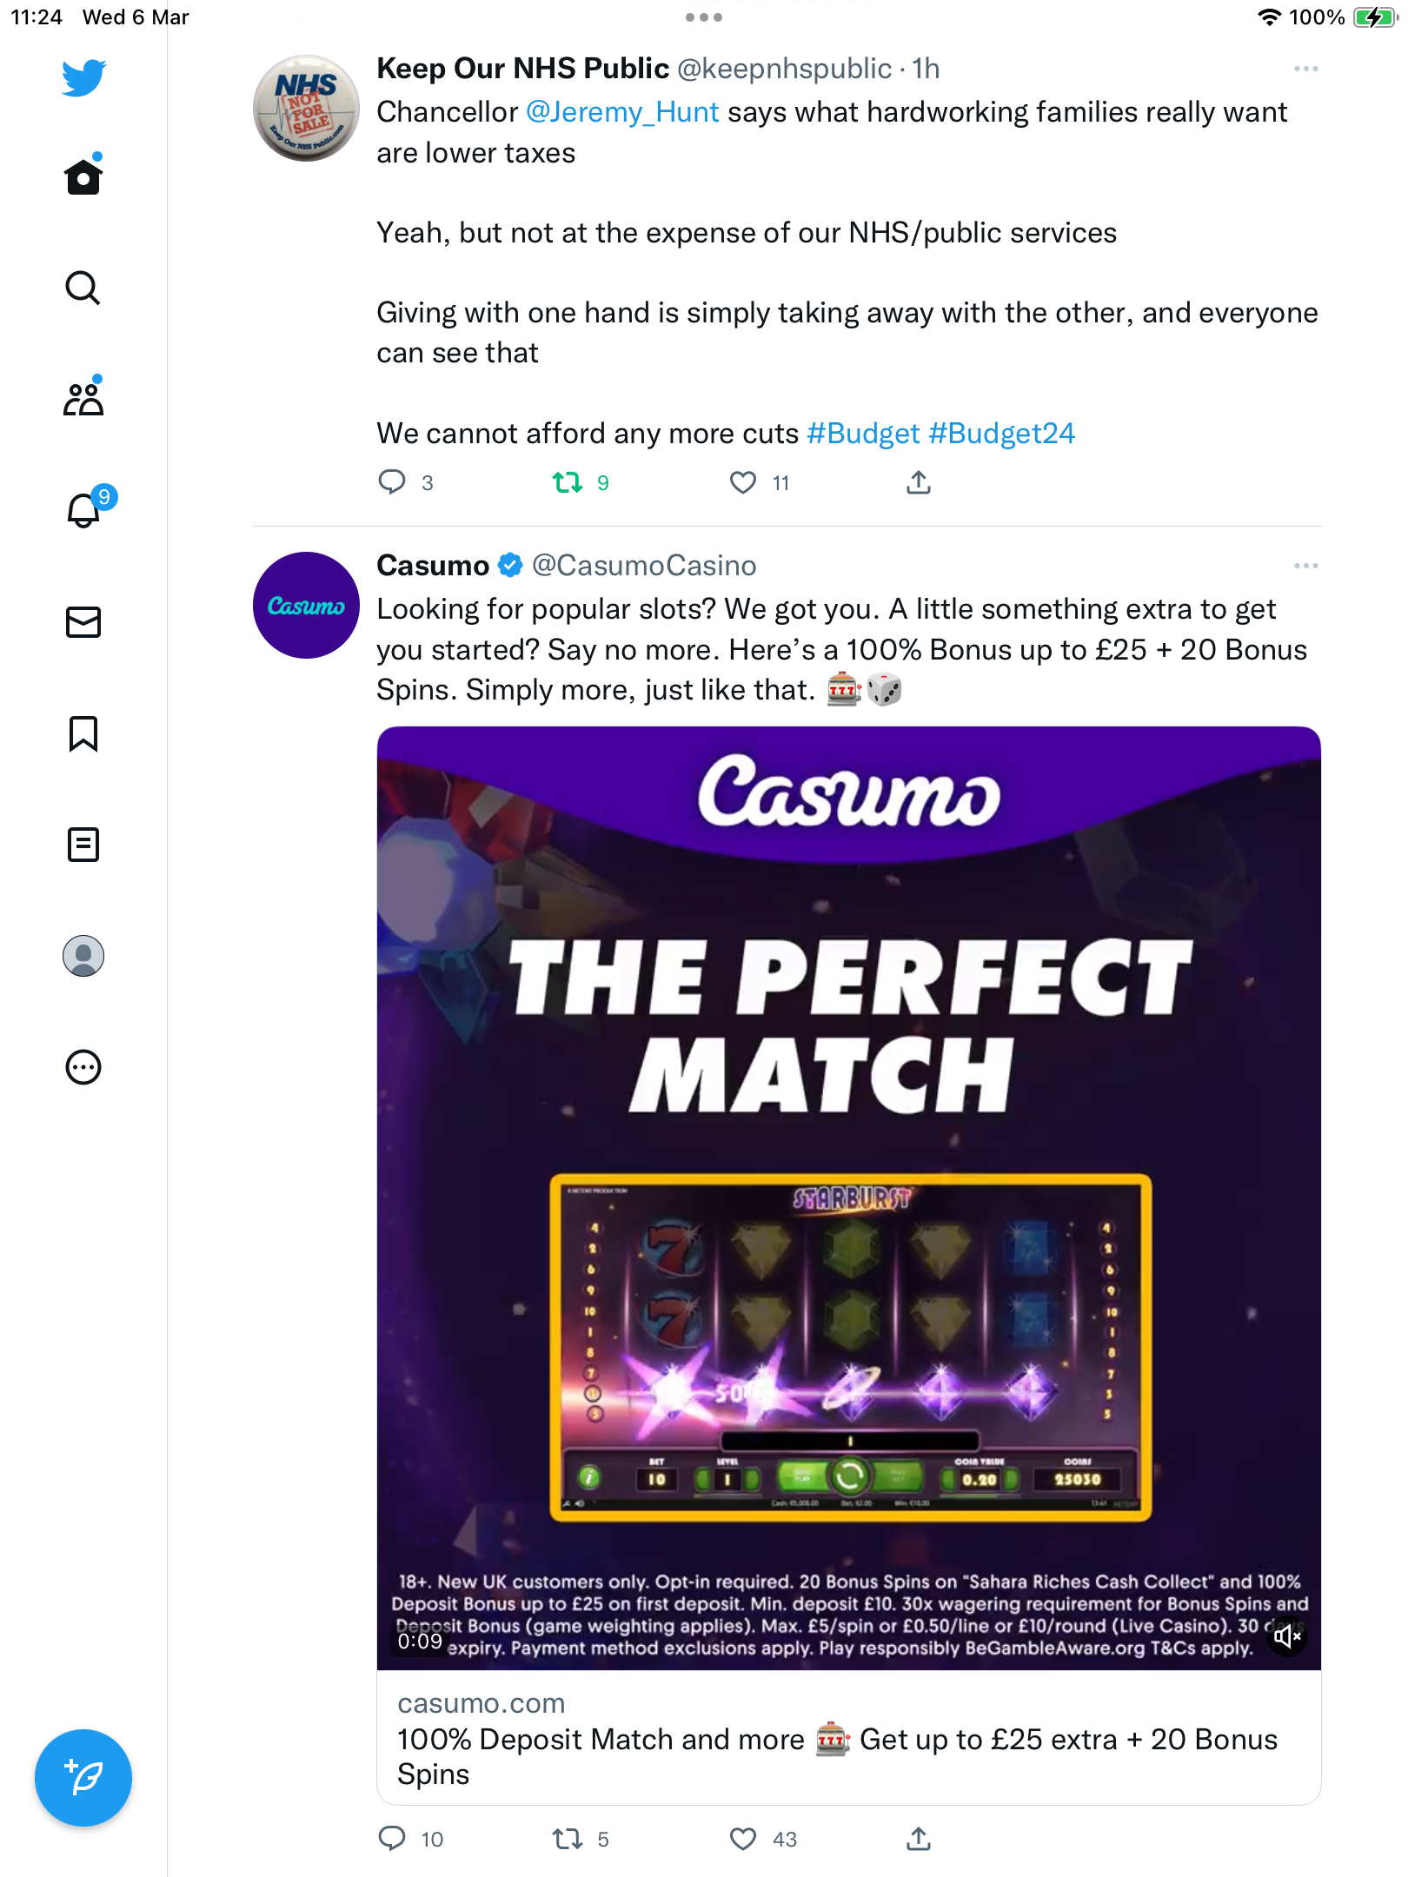Open more options on NHS Public tweet
1408x1877 pixels.
pyautogui.click(x=1305, y=69)
